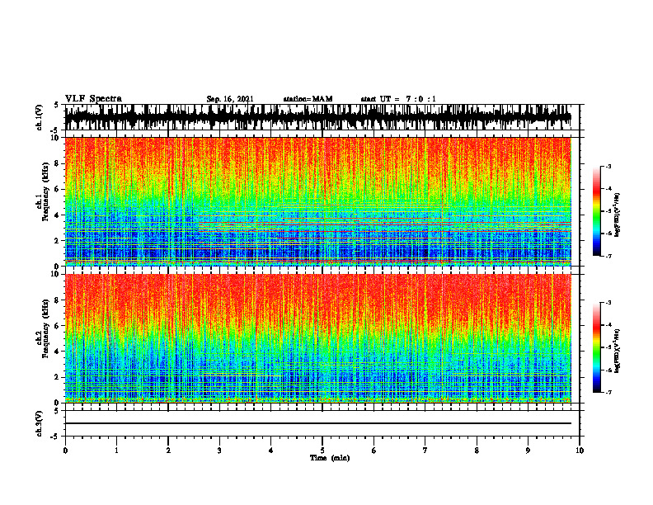Click the flat ch.3 voltage trace line
This screenshot has height=505, width=653.
click(x=318, y=423)
